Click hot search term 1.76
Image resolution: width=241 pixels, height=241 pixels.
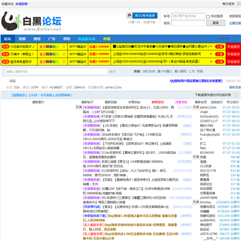coord(191,72)
